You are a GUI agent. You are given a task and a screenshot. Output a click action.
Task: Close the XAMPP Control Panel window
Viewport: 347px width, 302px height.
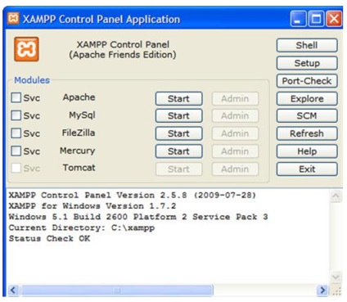coord(334,19)
